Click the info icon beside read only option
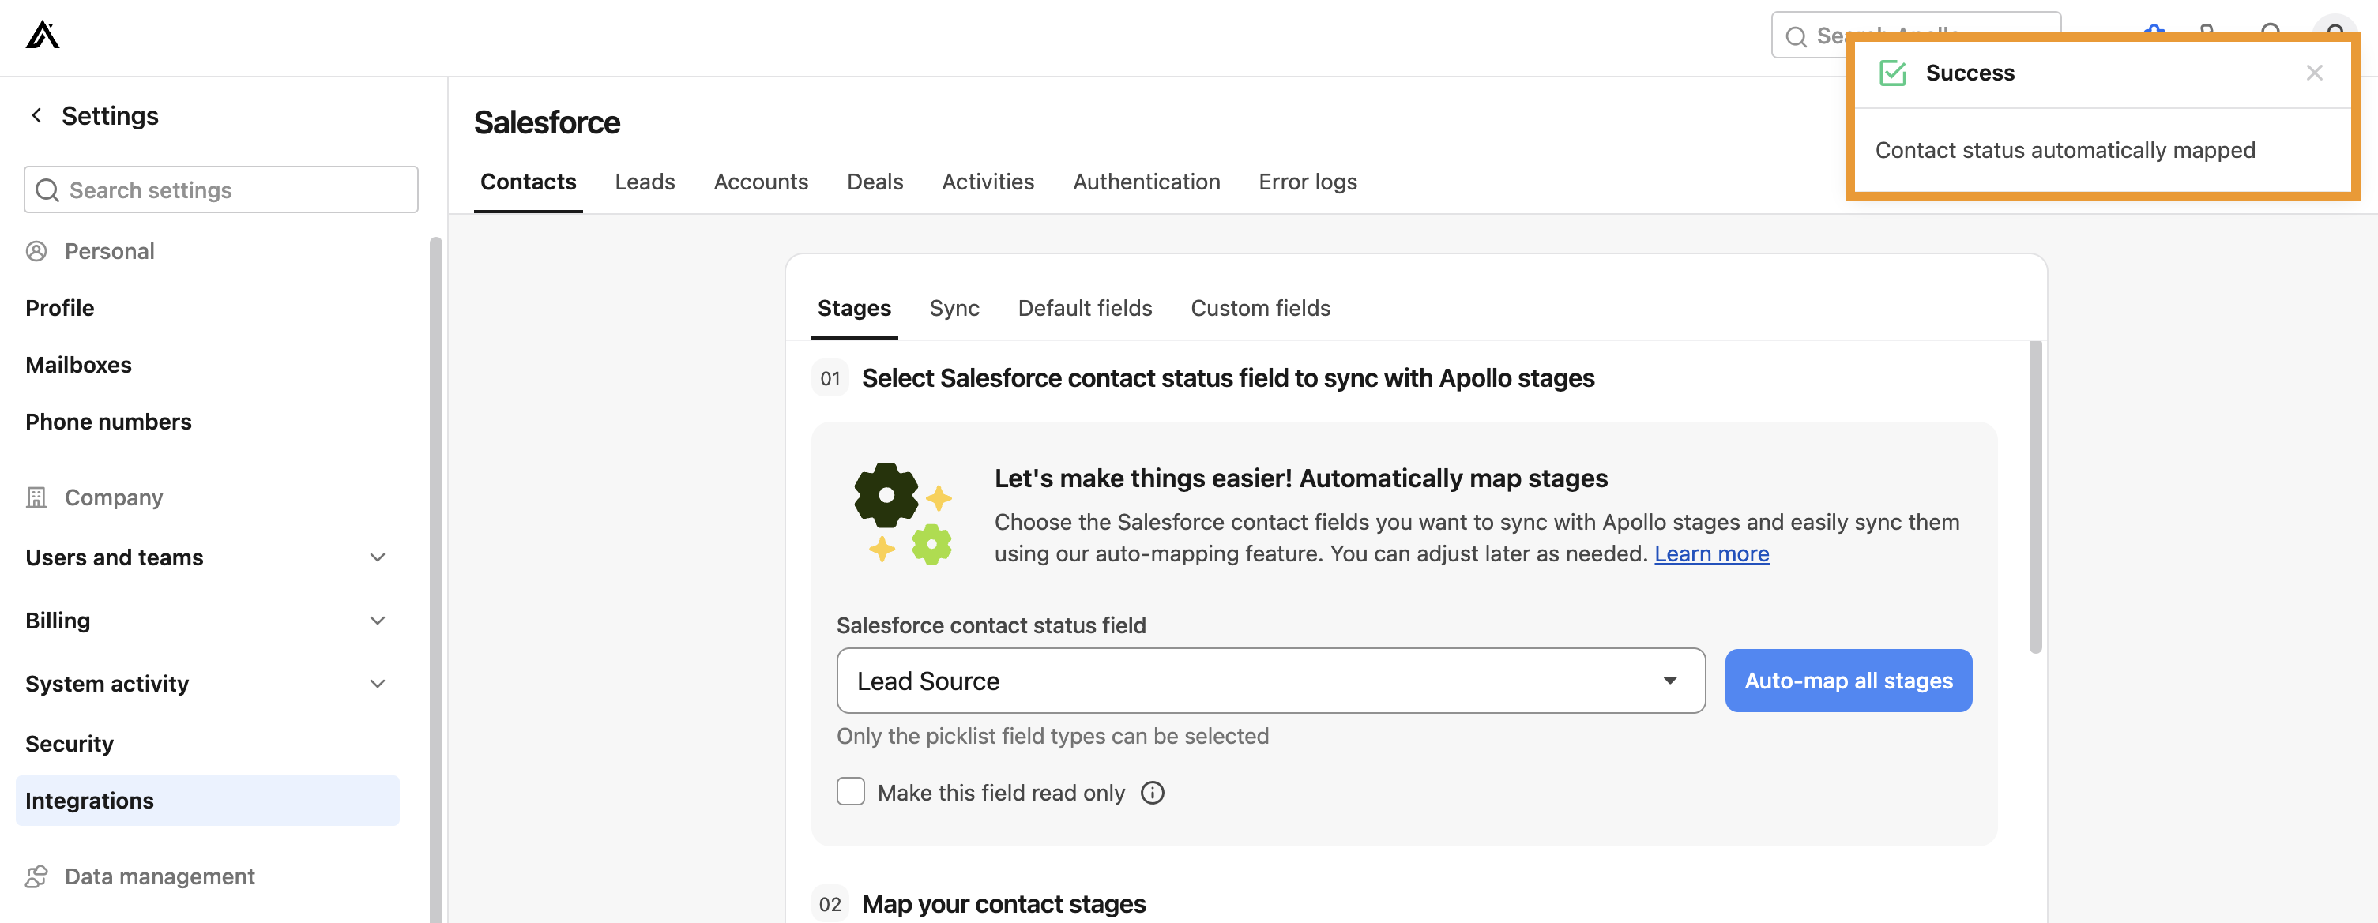The image size is (2378, 923). (1152, 792)
